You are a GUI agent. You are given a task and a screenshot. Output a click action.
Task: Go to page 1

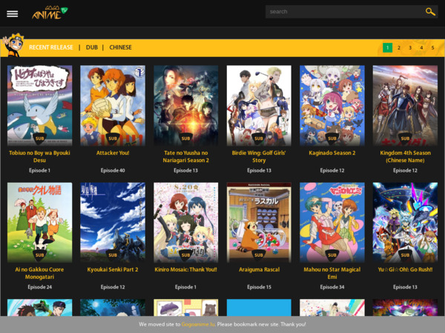point(387,47)
